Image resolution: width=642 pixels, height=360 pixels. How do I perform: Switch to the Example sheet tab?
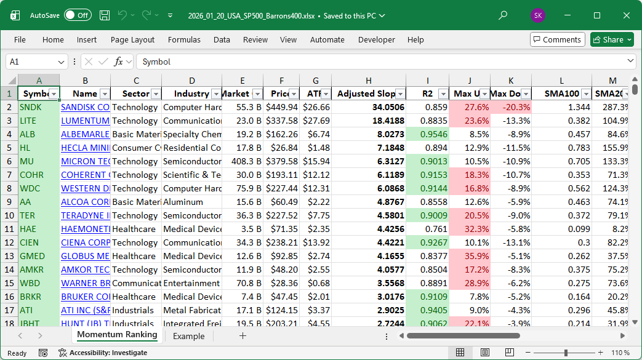[188, 336]
